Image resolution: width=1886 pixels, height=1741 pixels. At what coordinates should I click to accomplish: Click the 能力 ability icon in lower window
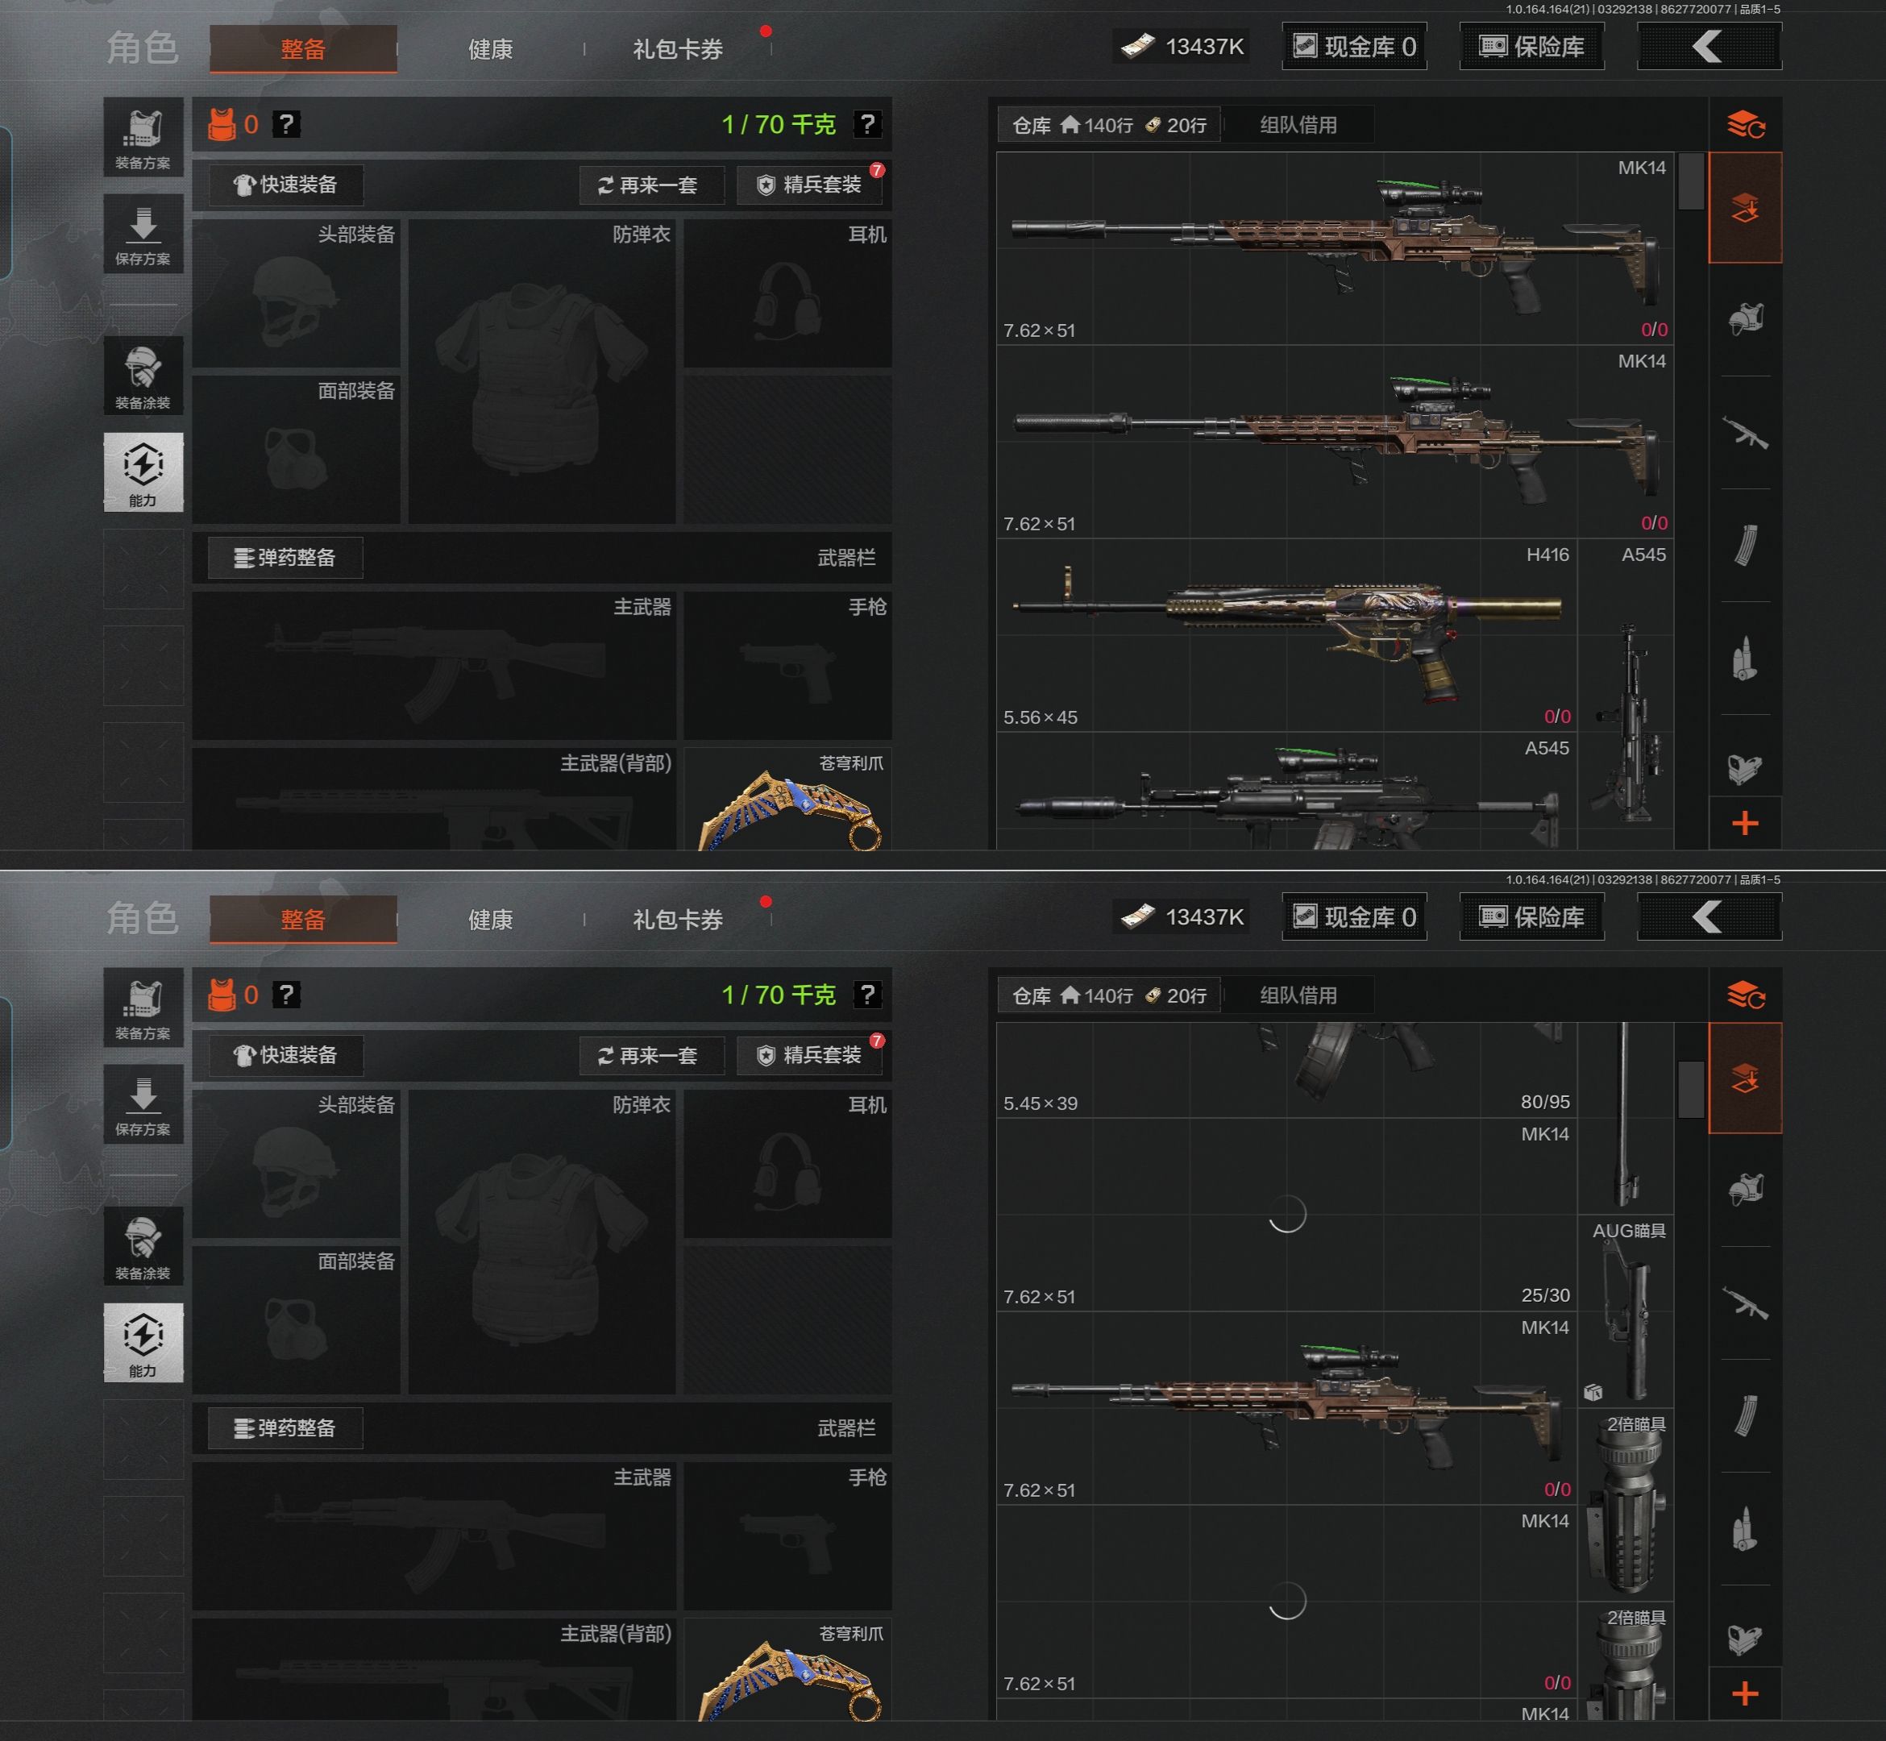coord(143,1343)
